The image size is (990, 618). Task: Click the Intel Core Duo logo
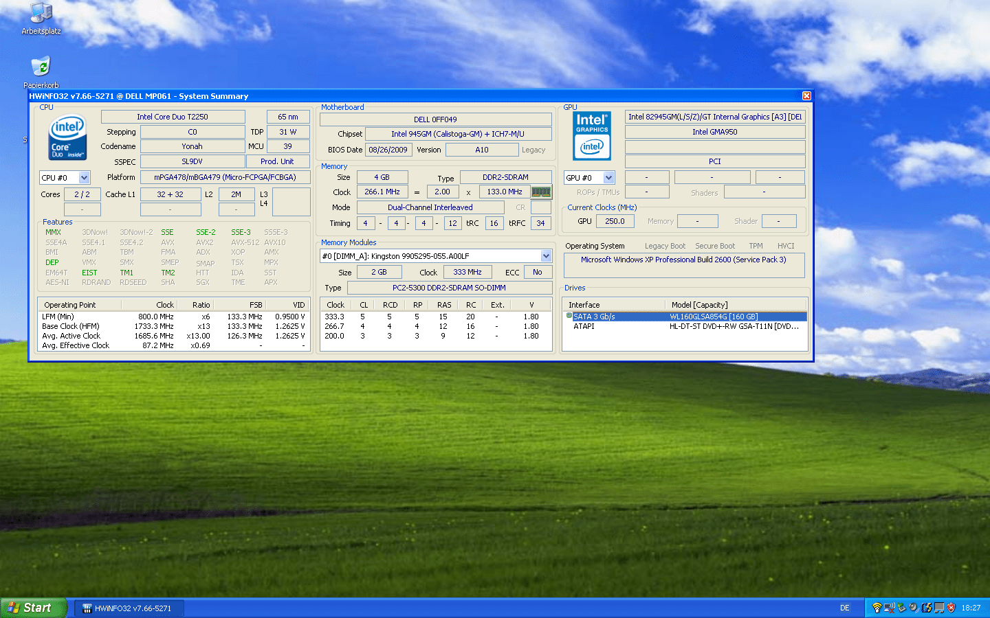[67, 137]
